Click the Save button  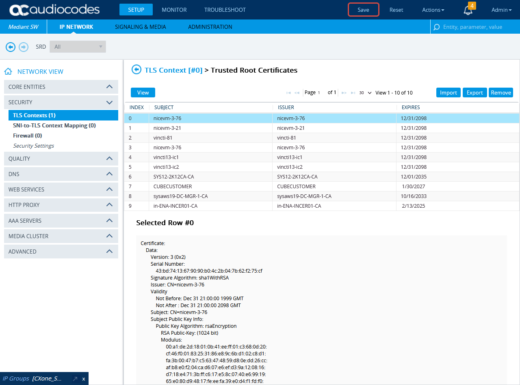pyautogui.click(x=364, y=10)
